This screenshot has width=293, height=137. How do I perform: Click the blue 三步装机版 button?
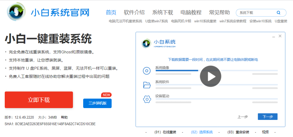(x=97, y=103)
